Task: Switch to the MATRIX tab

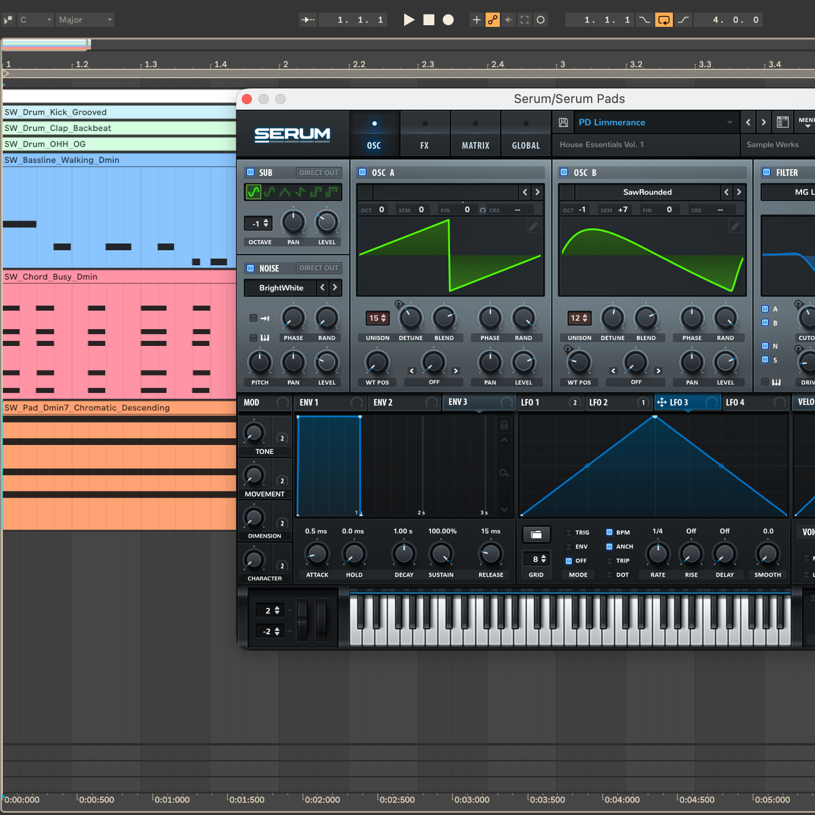Action: click(475, 134)
